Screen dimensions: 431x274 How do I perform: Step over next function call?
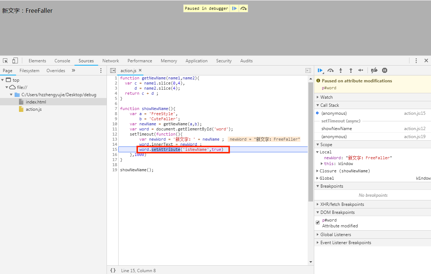pyautogui.click(x=331, y=70)
